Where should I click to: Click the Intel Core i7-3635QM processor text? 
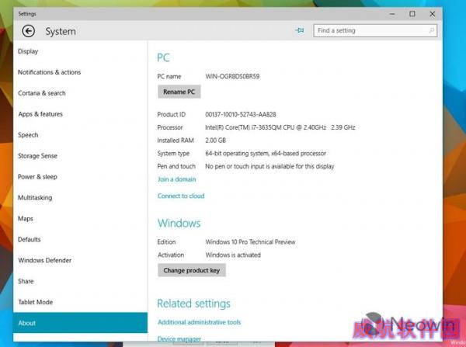(x=280, y=127)
